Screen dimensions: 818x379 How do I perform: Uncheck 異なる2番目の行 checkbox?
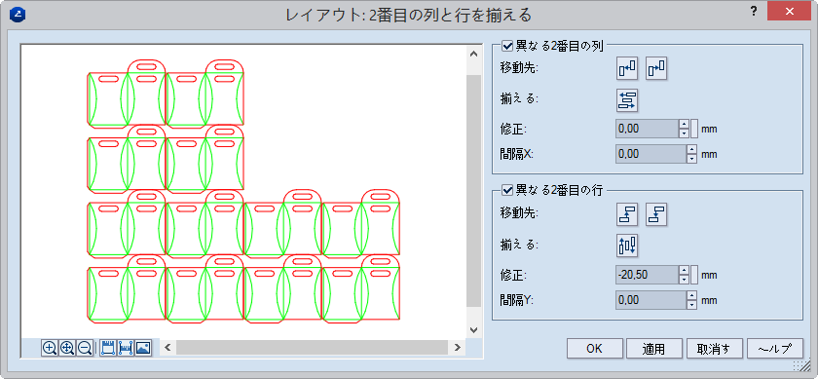point(507,191)
